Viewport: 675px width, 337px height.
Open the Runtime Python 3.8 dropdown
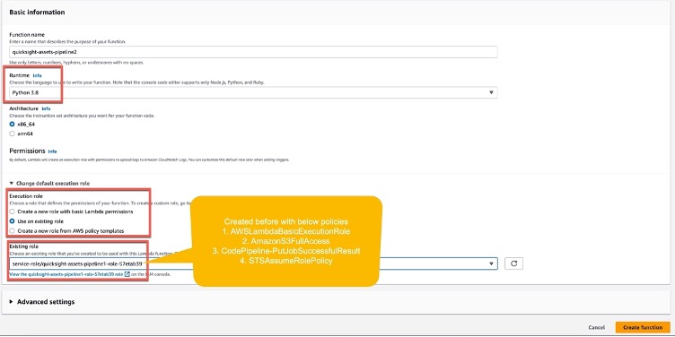point(253,92)
